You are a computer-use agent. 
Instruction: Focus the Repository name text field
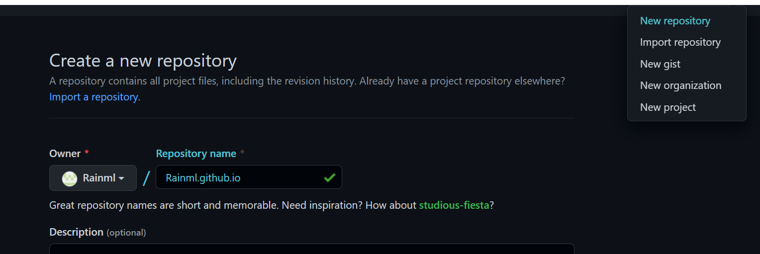pos(239,177)
